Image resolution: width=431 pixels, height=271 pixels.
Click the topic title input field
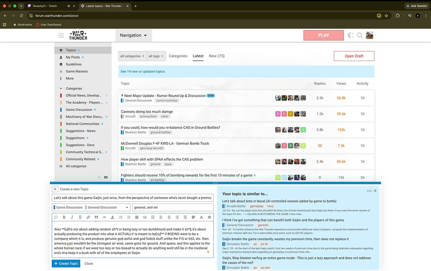(133, 197)
